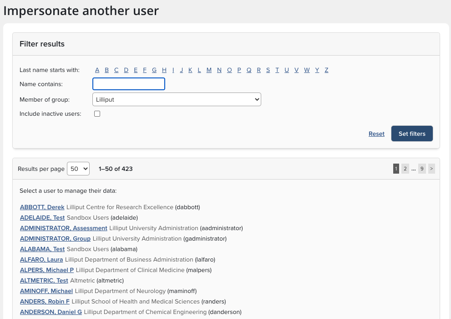Tick the Include inactive users checkbox
Image resolution: width=451 pixels, height=319 pixels.
[97, 114]
